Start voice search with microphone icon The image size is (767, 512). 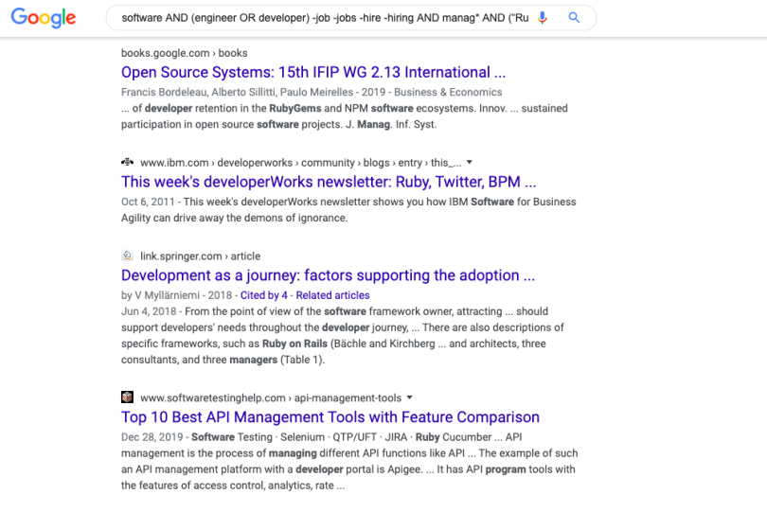pyautogui.click(x=542, y=18)
